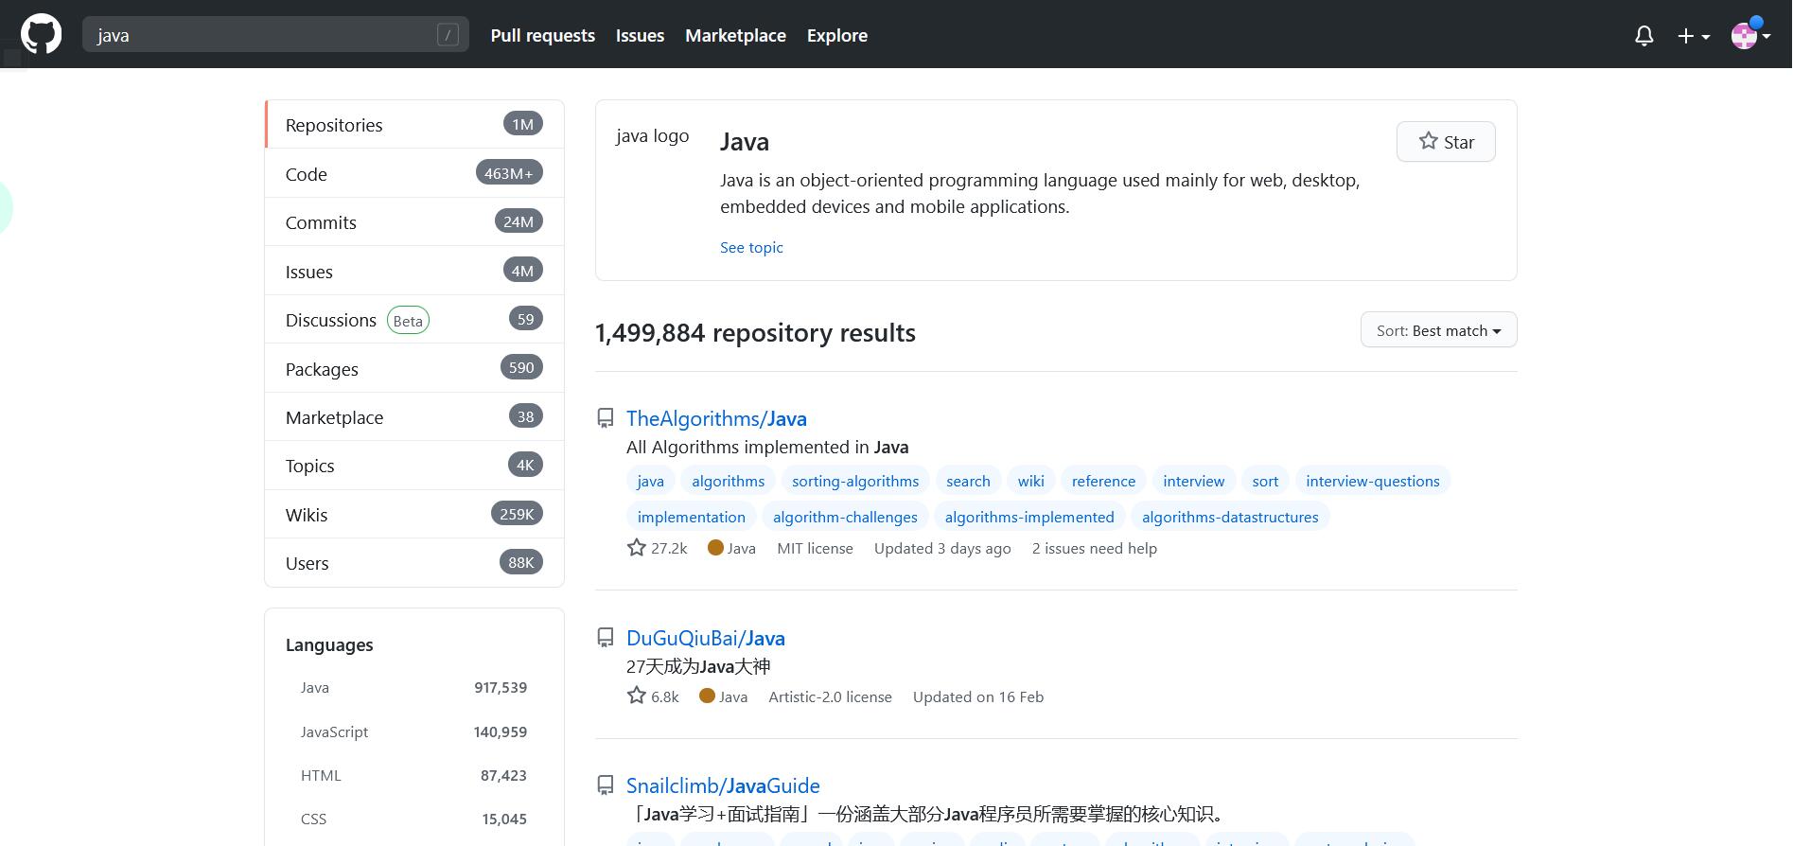Viewport: 1793px width, 846px height.
Task: Filter results by Java language
Action: pyautogui.click(x=413, y=687)
